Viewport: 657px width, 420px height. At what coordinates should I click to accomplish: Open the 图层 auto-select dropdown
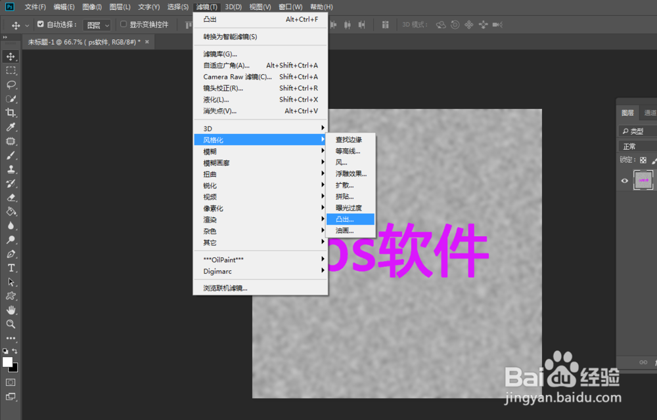point(97,25)
